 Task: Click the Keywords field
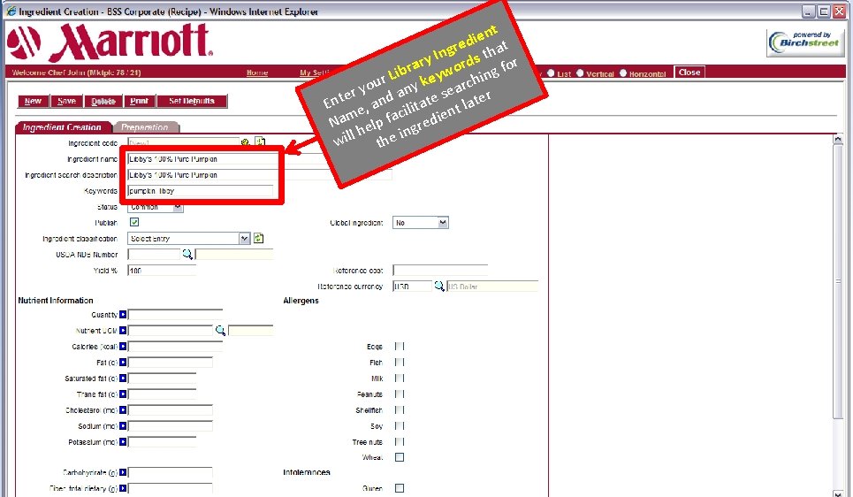200,190
